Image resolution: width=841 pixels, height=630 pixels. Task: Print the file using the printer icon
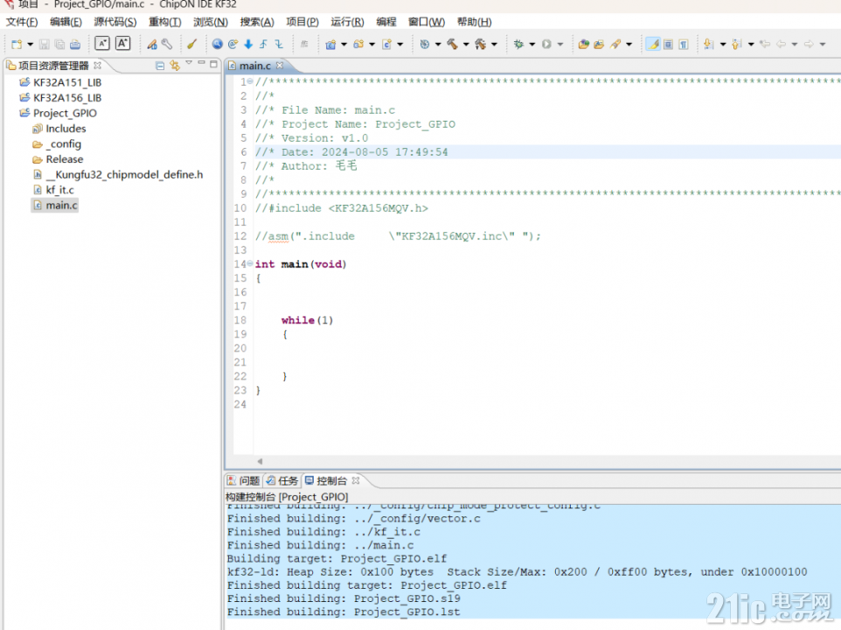pos(75,44)
